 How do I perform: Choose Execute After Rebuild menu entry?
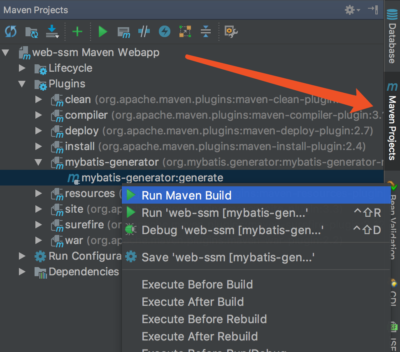click(x=256, y=336)
